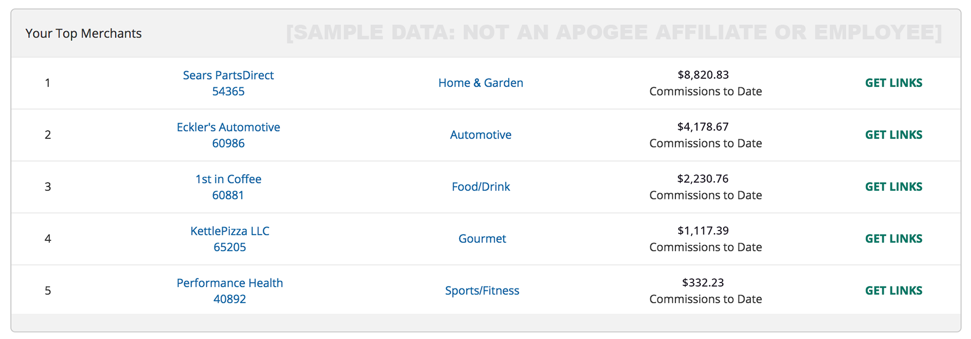Get links for Sears PartsDirect
The height and width of the screenshot is (339, 971).
coord(894,83)
